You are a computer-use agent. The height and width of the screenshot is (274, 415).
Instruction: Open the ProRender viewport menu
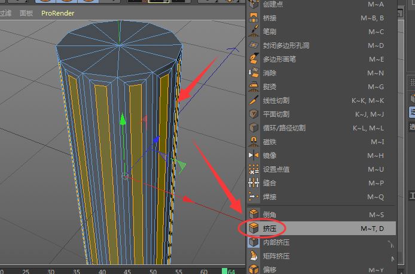point(59,13)
